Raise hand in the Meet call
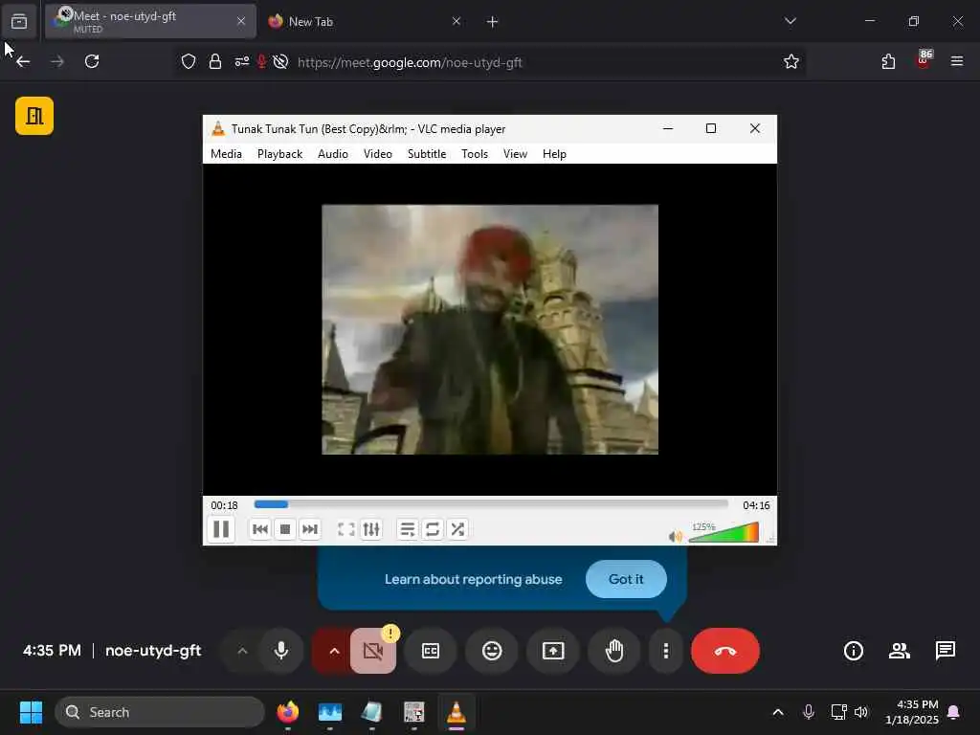The width and height of the screenshot is (980, 735). pos(614,651)
